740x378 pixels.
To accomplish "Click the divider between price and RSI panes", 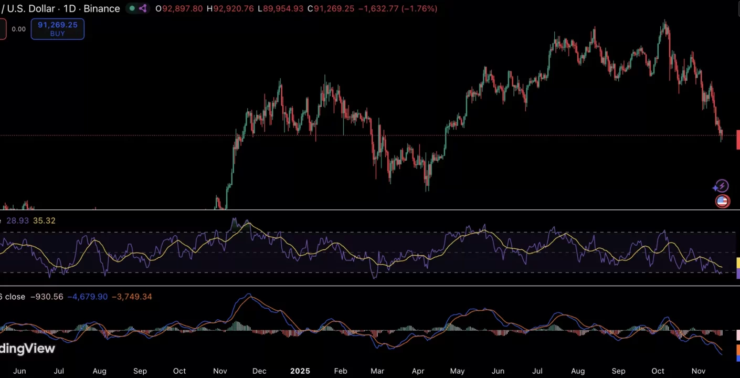I will [x=367, y=210].
